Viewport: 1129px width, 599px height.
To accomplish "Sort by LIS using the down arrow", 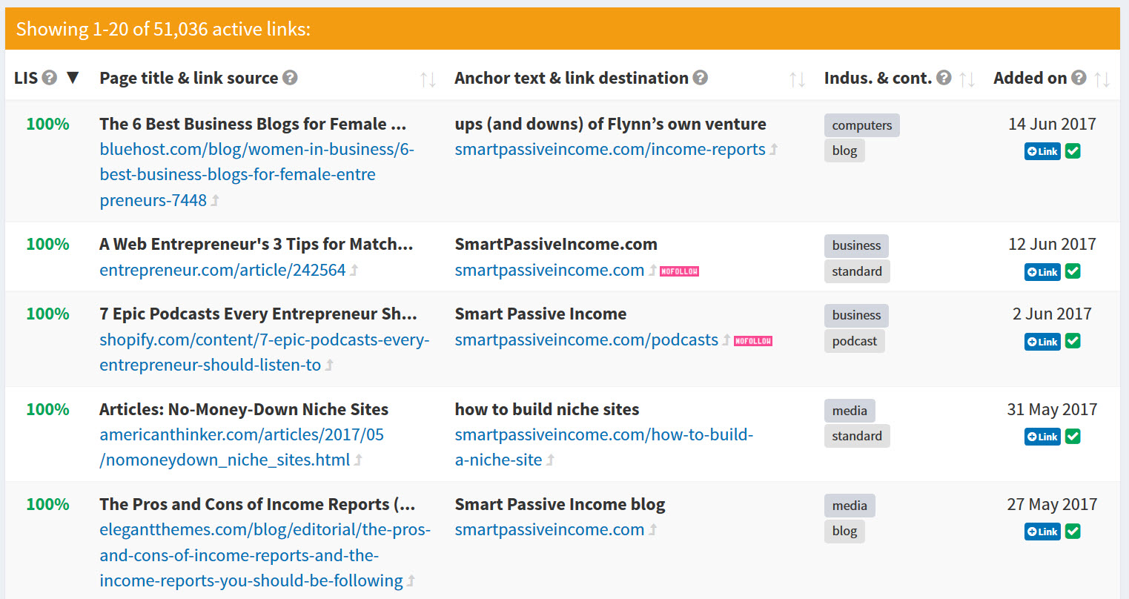I will pos(73,78).
